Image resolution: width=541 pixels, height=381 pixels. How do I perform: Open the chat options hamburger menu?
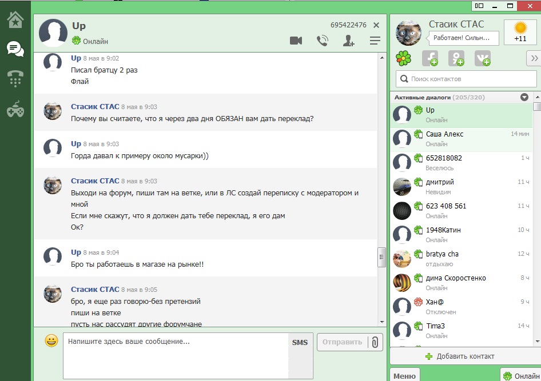pos(375,41)
